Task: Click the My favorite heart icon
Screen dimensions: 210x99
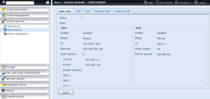Action: click(x=157, y=2)
